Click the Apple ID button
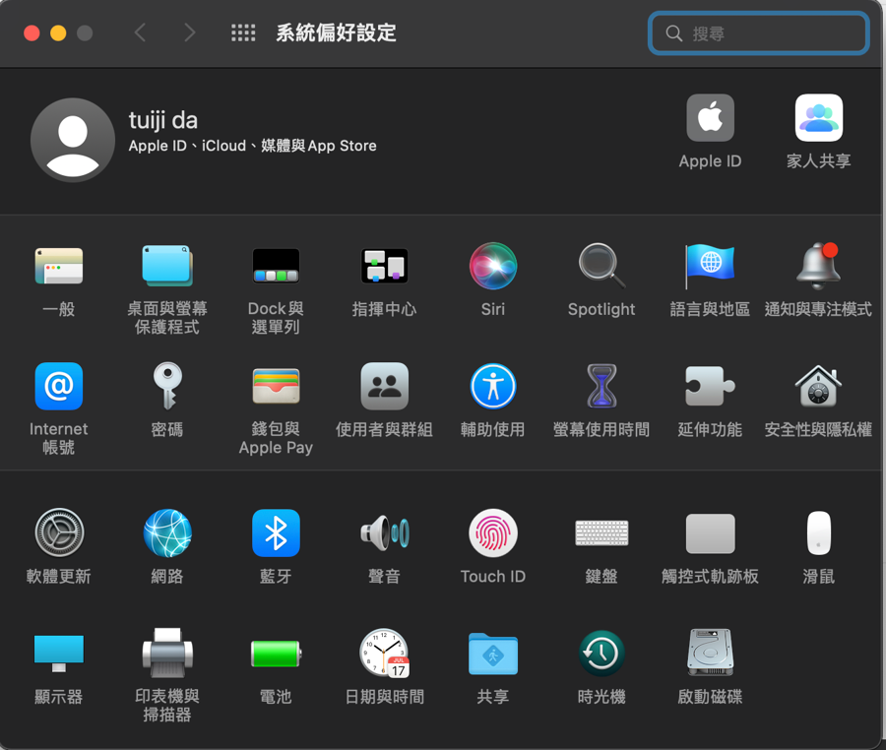 710,119
